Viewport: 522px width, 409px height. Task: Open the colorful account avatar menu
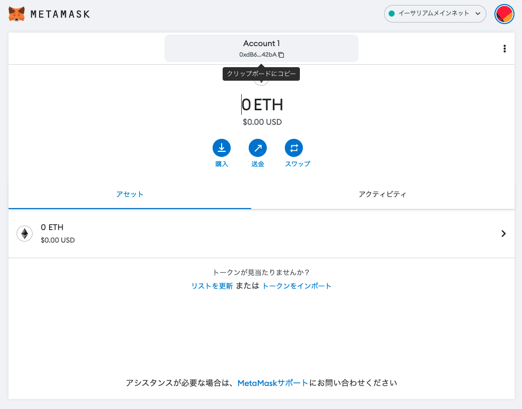point(504,14)
